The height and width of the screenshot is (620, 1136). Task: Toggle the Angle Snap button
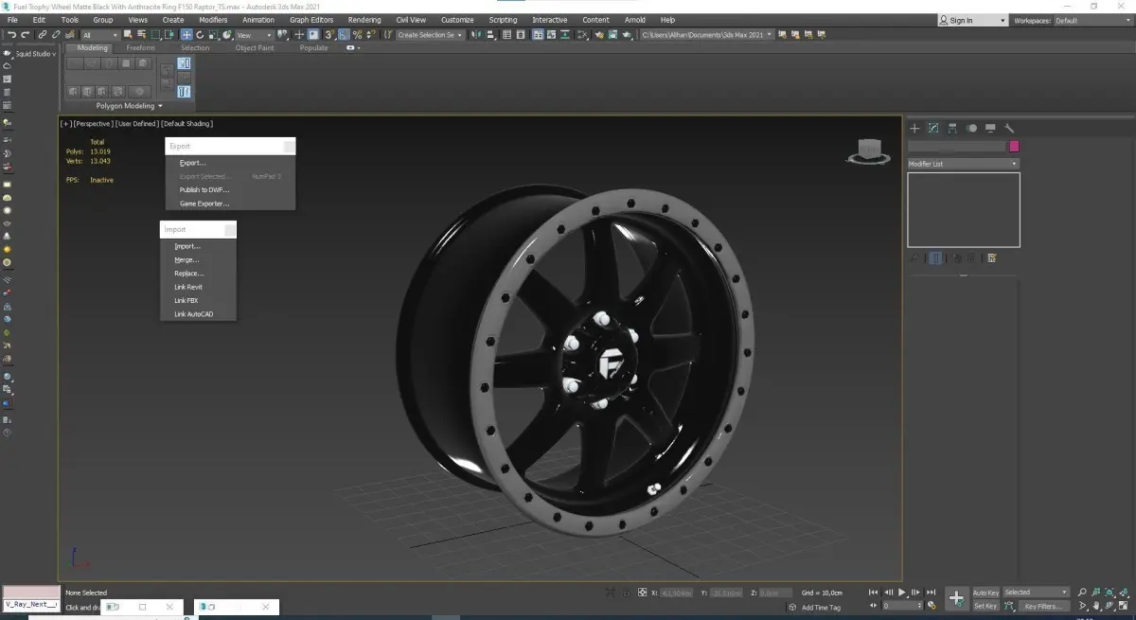(344, 35)
